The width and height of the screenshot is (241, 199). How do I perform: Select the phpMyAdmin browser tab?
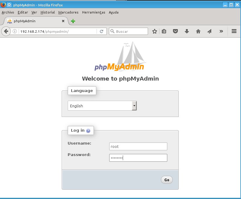(x=36, y=21)
